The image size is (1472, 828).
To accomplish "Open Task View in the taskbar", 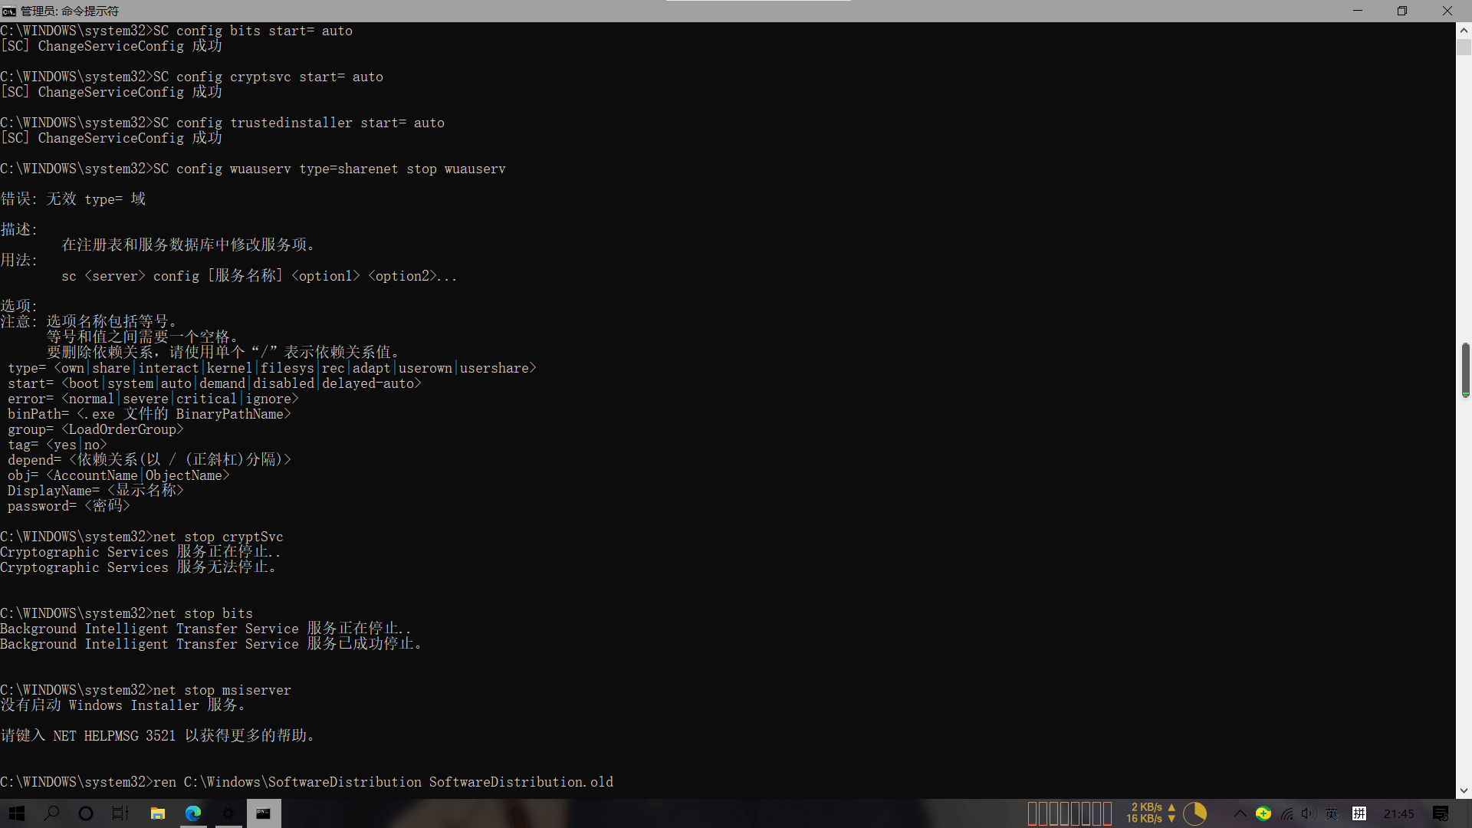I will pyautogui.click(x=120, y=813).
